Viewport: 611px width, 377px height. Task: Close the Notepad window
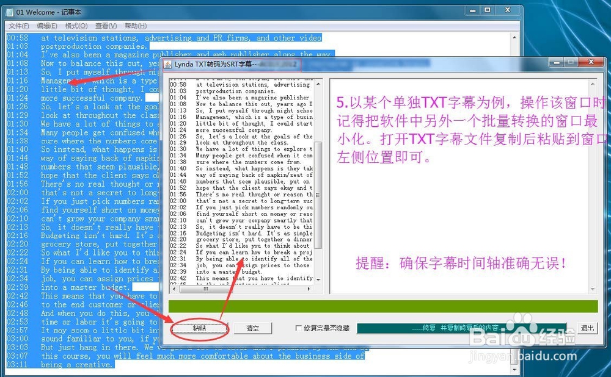(508, 10)
